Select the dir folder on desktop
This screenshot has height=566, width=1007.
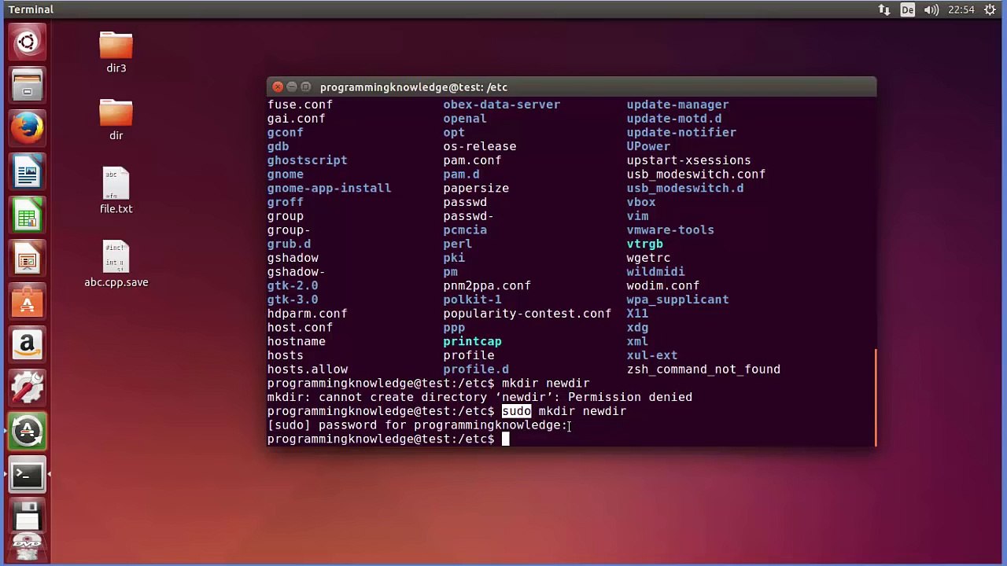(x=116, y=119)
